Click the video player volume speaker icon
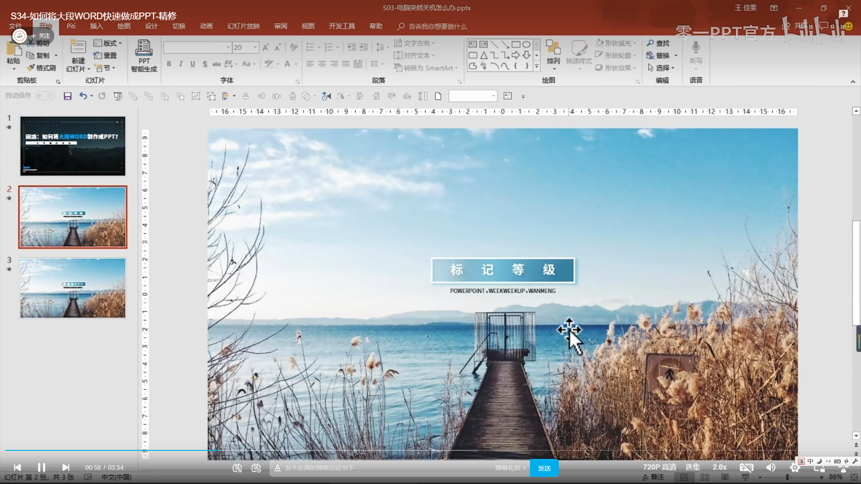The image size is (861, 484). click(771, 467)
